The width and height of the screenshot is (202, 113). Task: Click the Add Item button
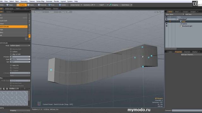point(193,14)
